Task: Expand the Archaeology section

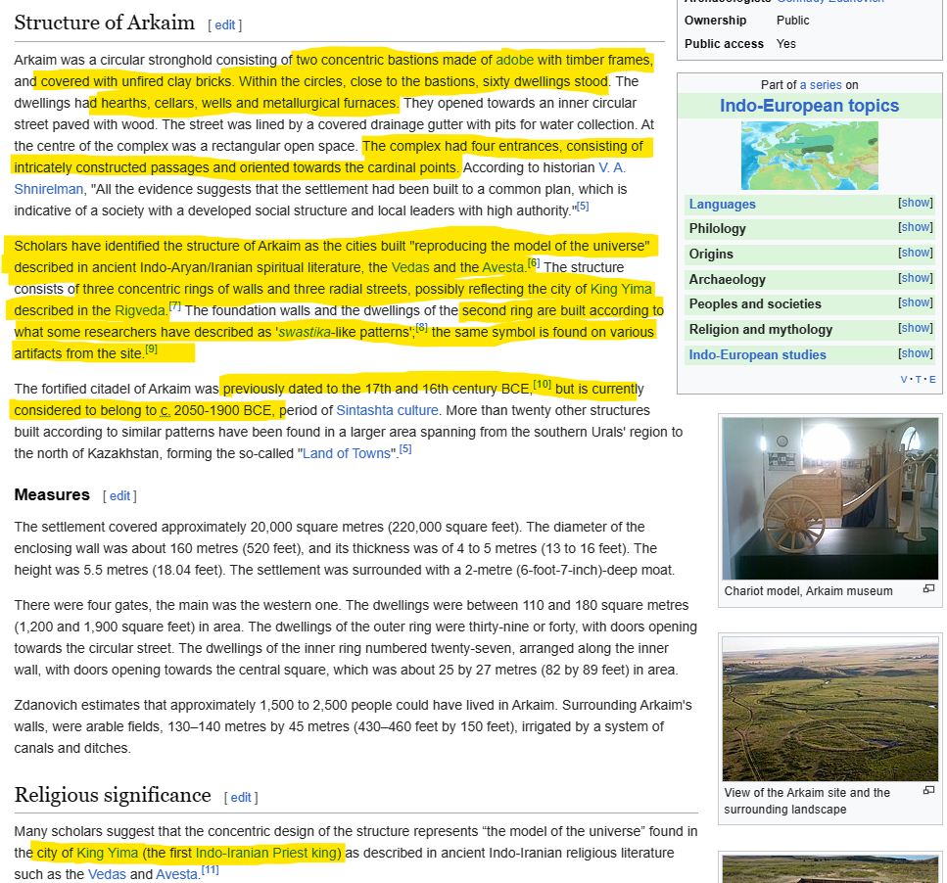Action: (915, 278)
